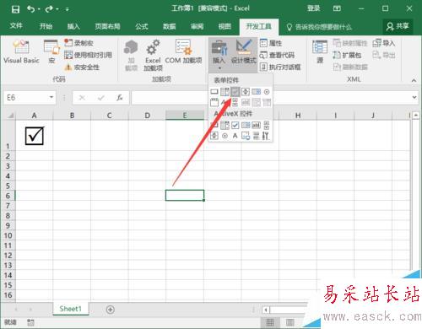Click the 告诉我你想要做什么 search box
This screenshot has width=422, height=329.
(319, 27)
